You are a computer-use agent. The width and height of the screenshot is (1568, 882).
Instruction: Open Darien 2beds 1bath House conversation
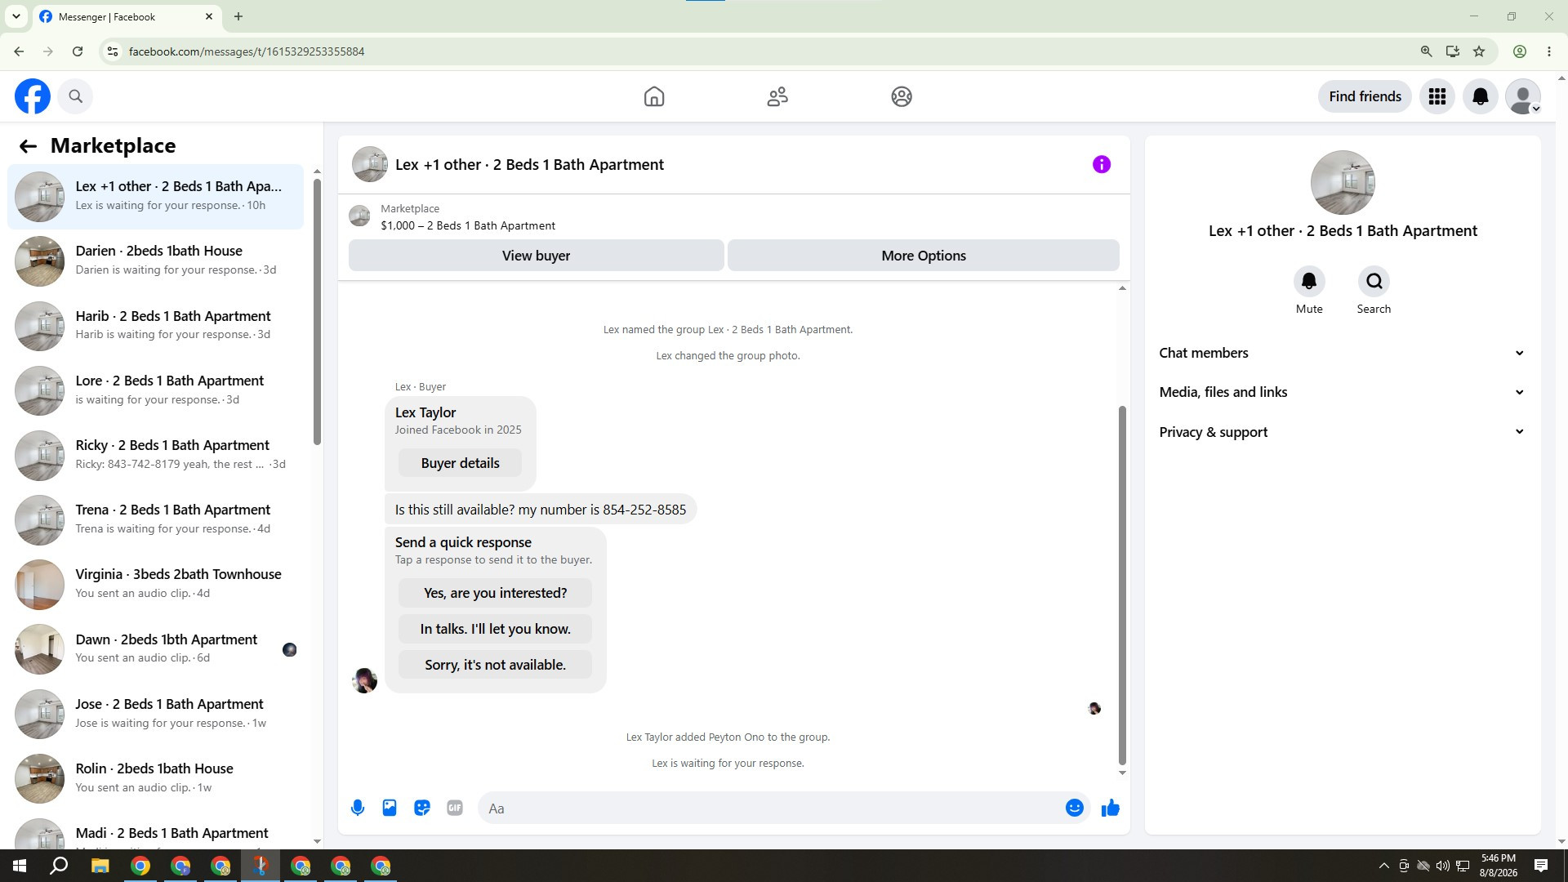(155, 261)
